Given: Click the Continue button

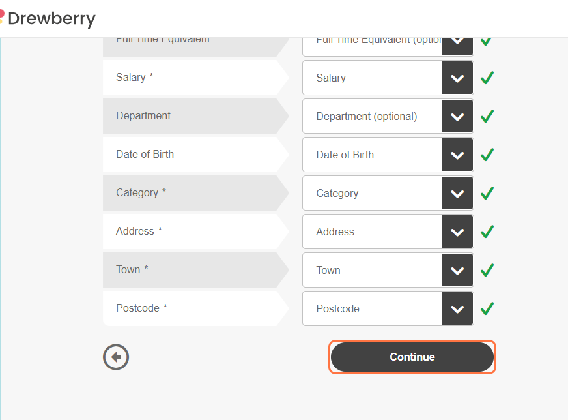Looking at the screenshot, I should [412, 357].
